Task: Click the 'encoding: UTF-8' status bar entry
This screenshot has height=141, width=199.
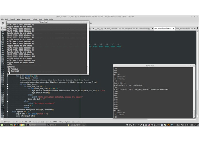Action: 52,122
